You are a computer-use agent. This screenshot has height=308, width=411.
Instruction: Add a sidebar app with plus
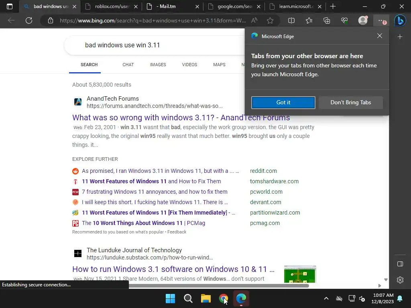coord(400,37)
